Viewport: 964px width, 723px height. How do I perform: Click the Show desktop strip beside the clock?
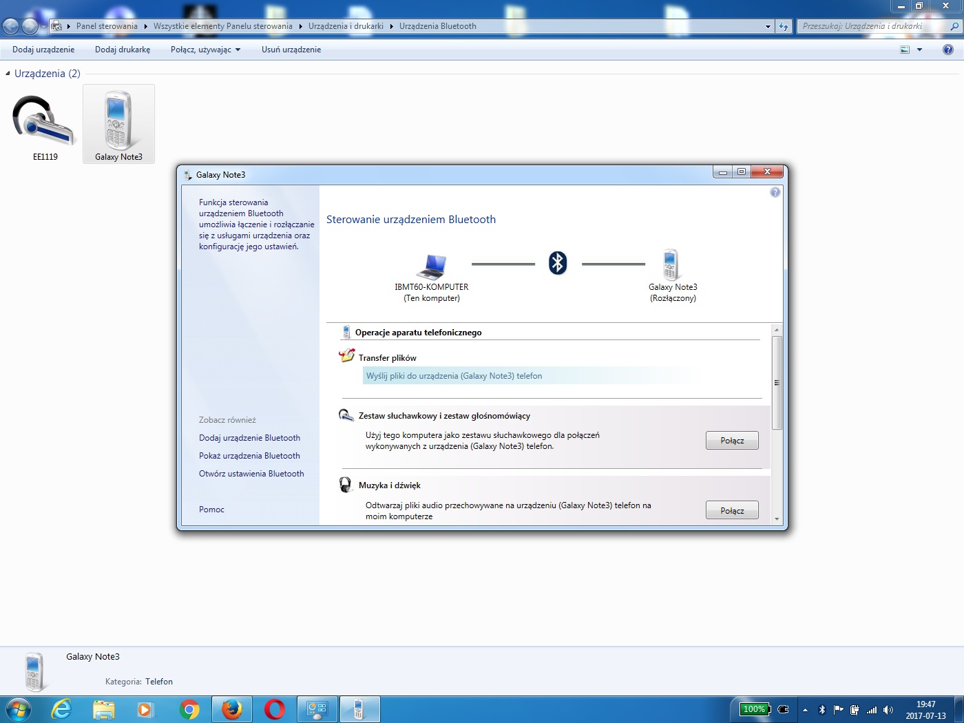point(958,709)
